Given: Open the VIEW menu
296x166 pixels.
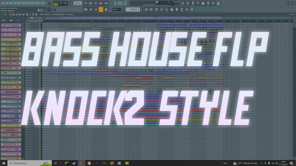Looking at the screenshot, I should 24,3.
